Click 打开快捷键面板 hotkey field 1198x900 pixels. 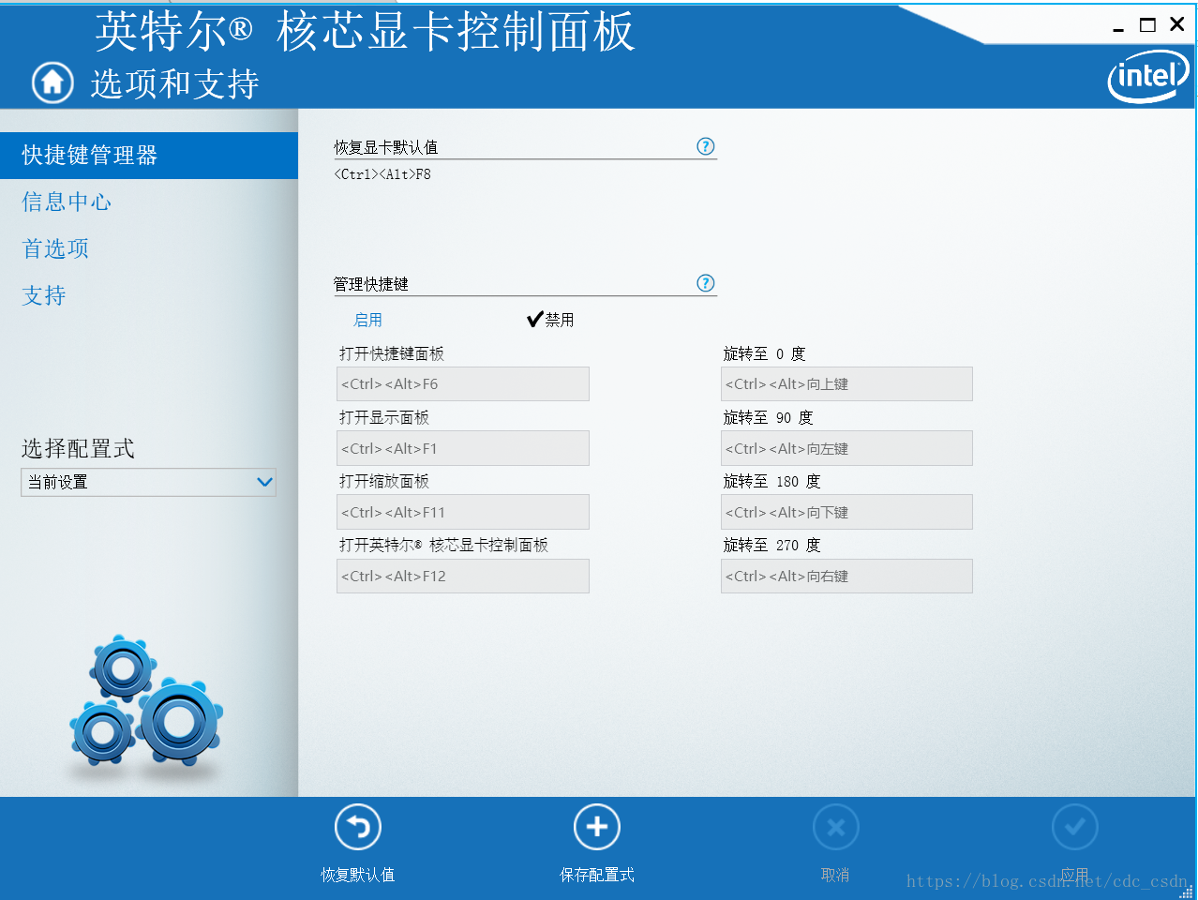(x=463, y=384)
